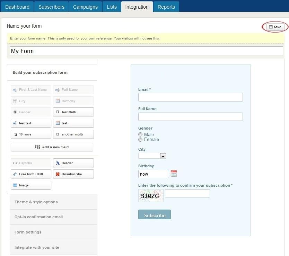Screen dimensions: 289x256
Task: Add the 10 rows field
Action: (x=31, y=134)
